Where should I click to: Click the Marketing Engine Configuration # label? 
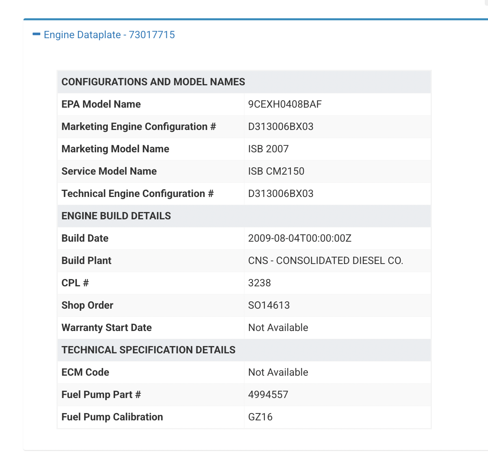point(139,127)
